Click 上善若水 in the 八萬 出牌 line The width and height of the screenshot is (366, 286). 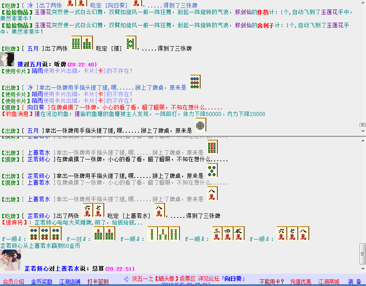39,199
